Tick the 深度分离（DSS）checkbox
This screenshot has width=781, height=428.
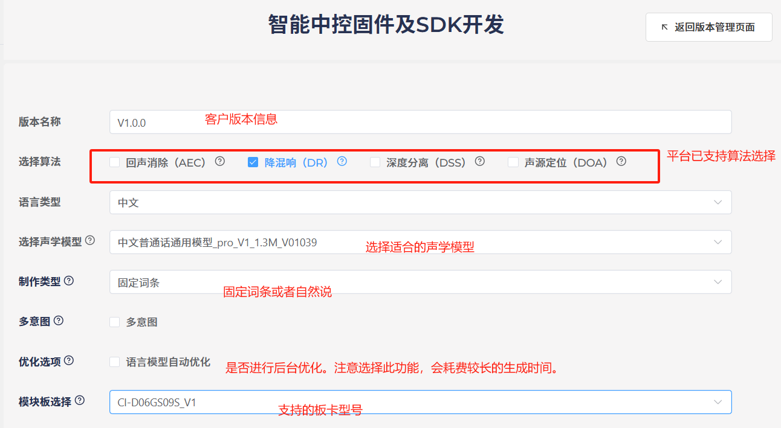[x=375, y=162]
